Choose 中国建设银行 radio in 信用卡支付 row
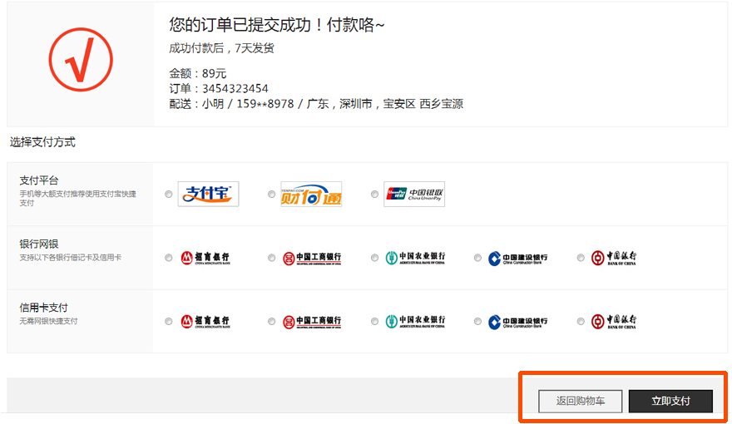This screenshot has height=424, width=732. coord(477,322)
